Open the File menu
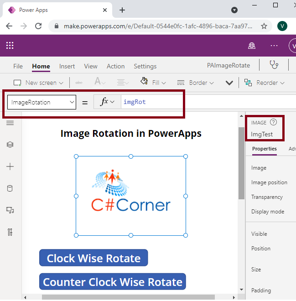 18,66
